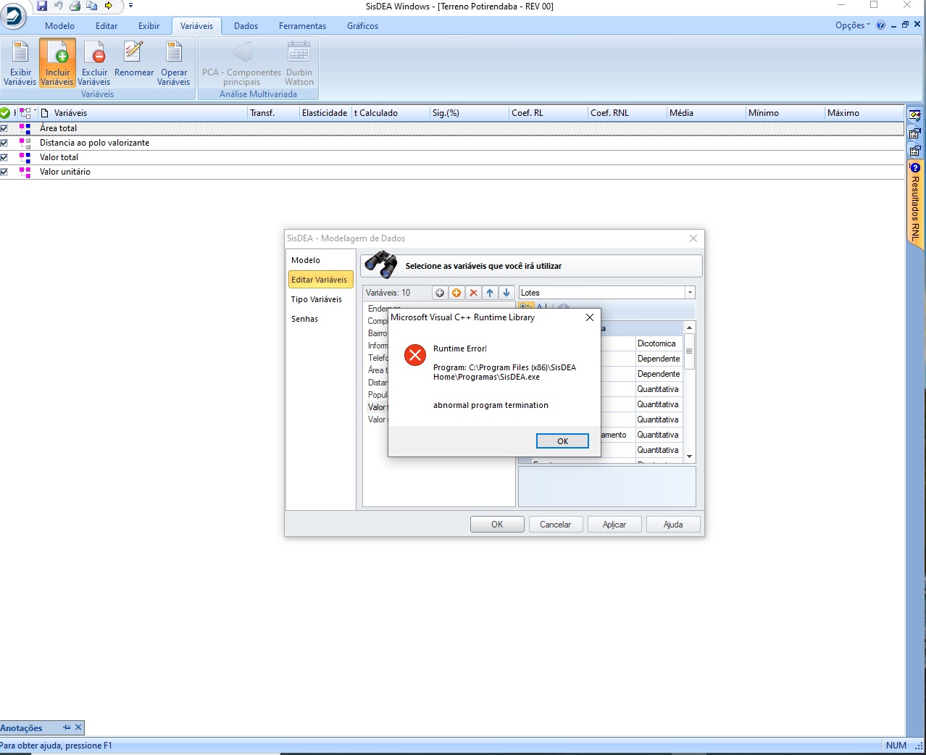This screenshot has width=926, height=755.
Task: Click the Save icon in quick access toolbar
Action: point(42,6)
